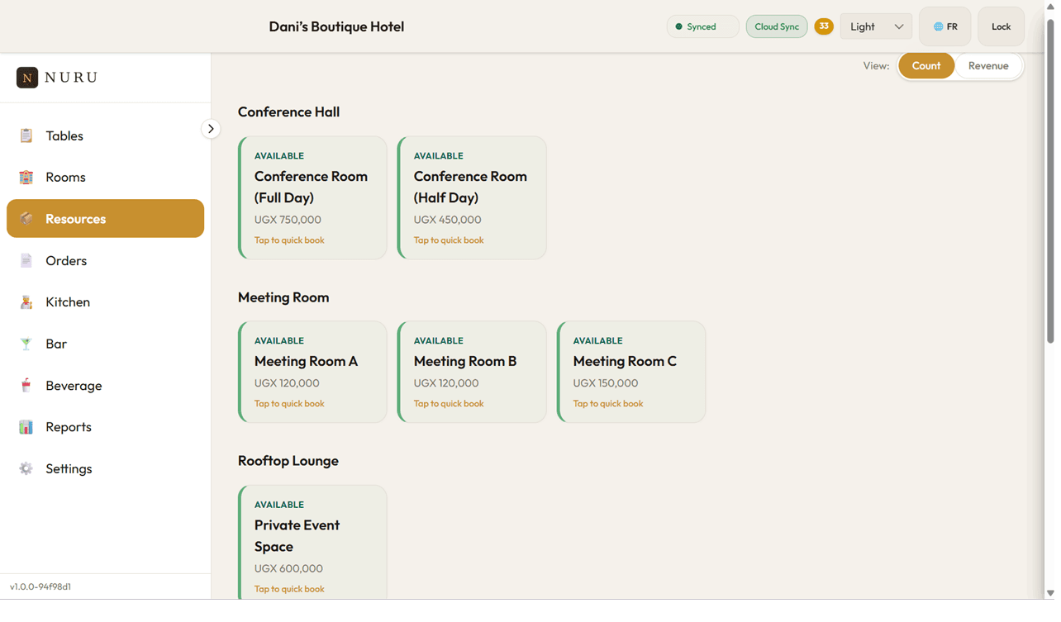
Task: Select the active Resources menu item
Action: pyautogui.click(x=105, y=219)
